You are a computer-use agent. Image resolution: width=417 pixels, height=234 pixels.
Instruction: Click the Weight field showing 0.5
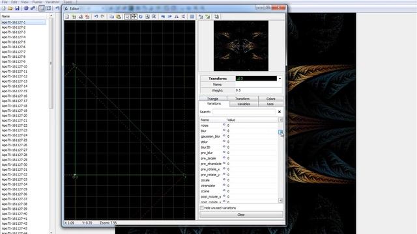(259, 90)
